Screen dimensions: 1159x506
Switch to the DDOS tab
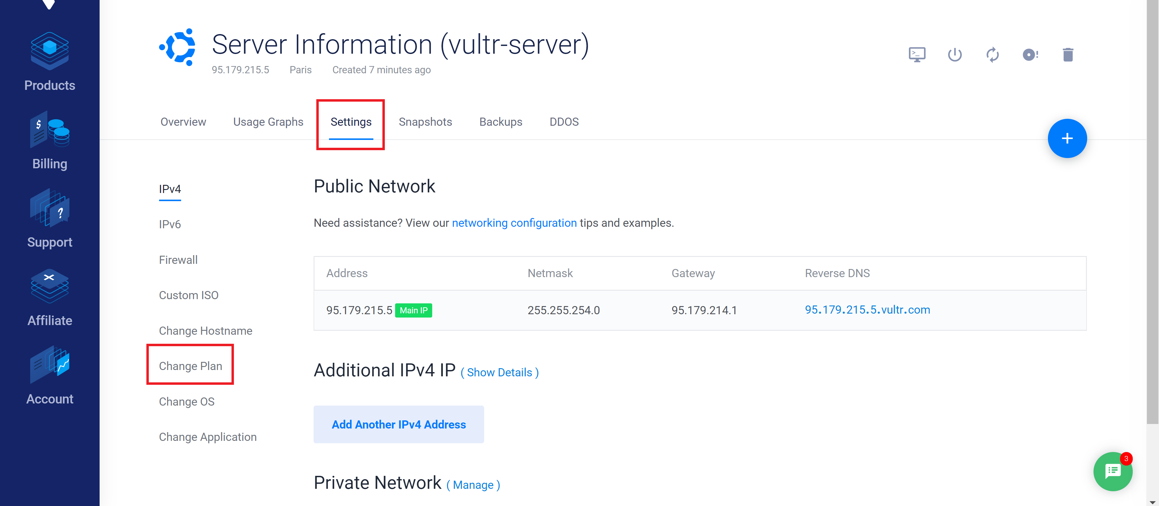pyautogui.click(x=564, y=122)
